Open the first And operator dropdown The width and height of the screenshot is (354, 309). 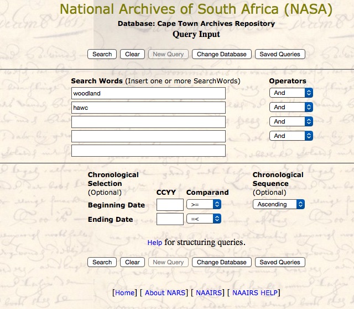291,93
